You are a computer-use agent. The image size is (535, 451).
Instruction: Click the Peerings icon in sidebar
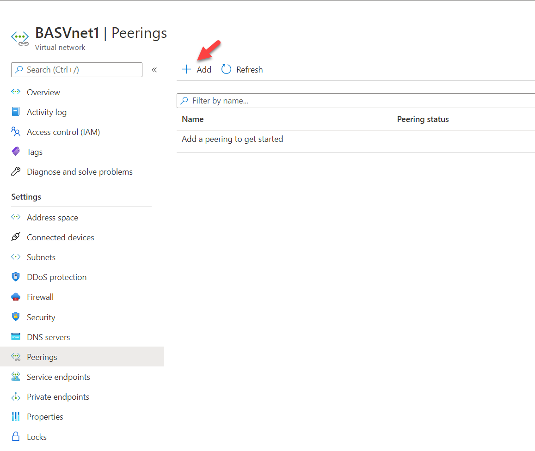(16, 357)
